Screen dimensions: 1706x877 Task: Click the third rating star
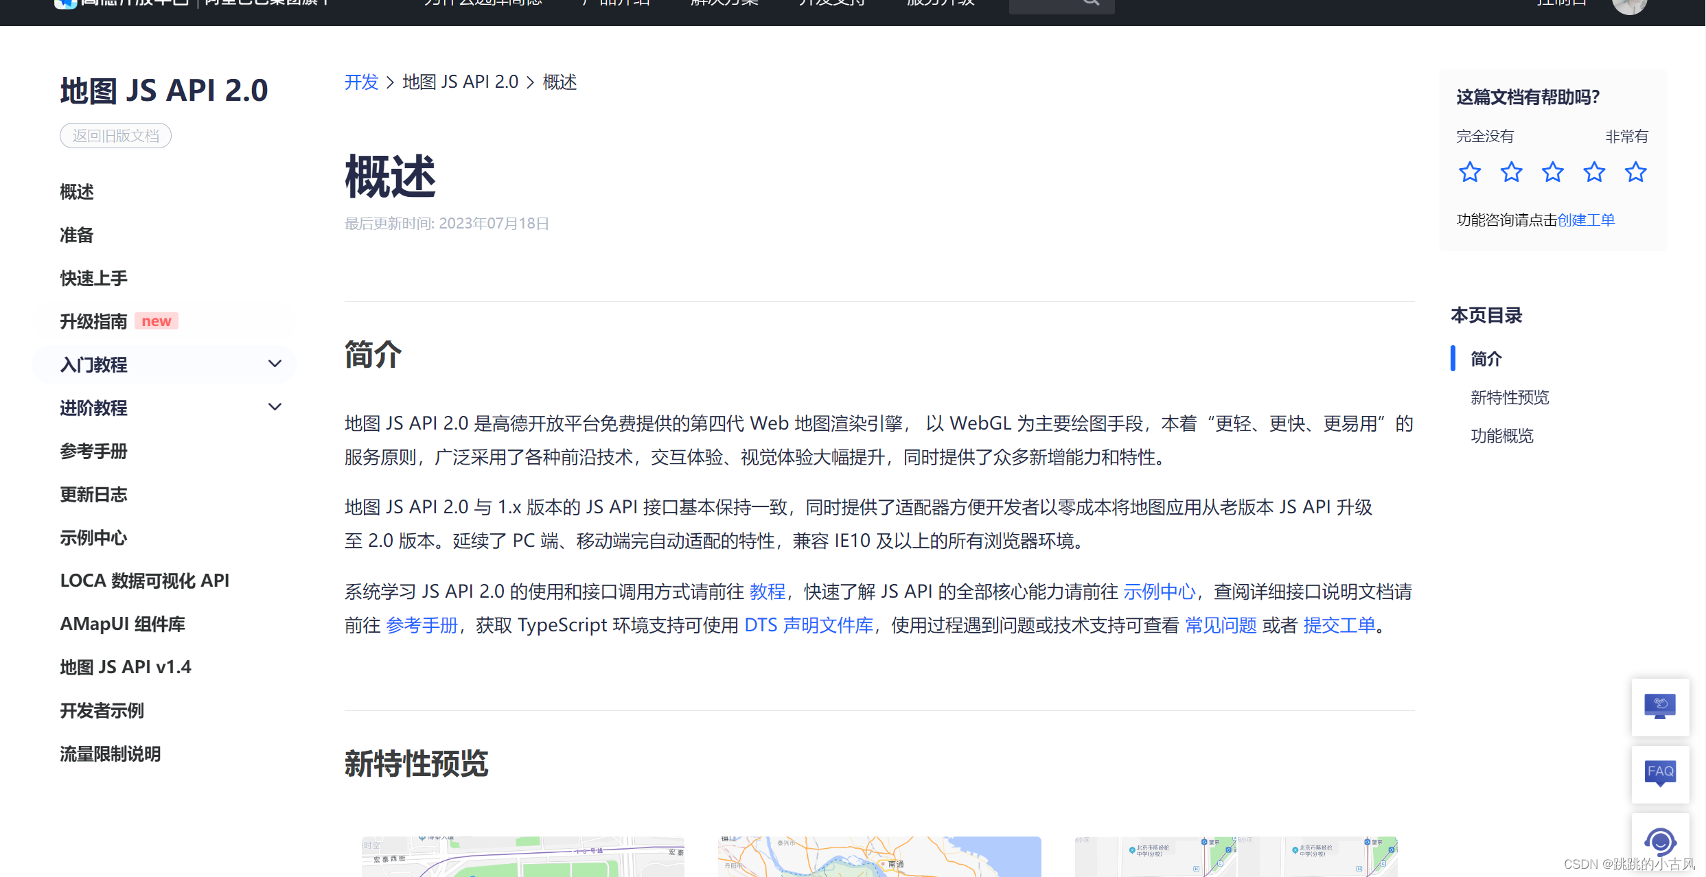coord(1553,172)
